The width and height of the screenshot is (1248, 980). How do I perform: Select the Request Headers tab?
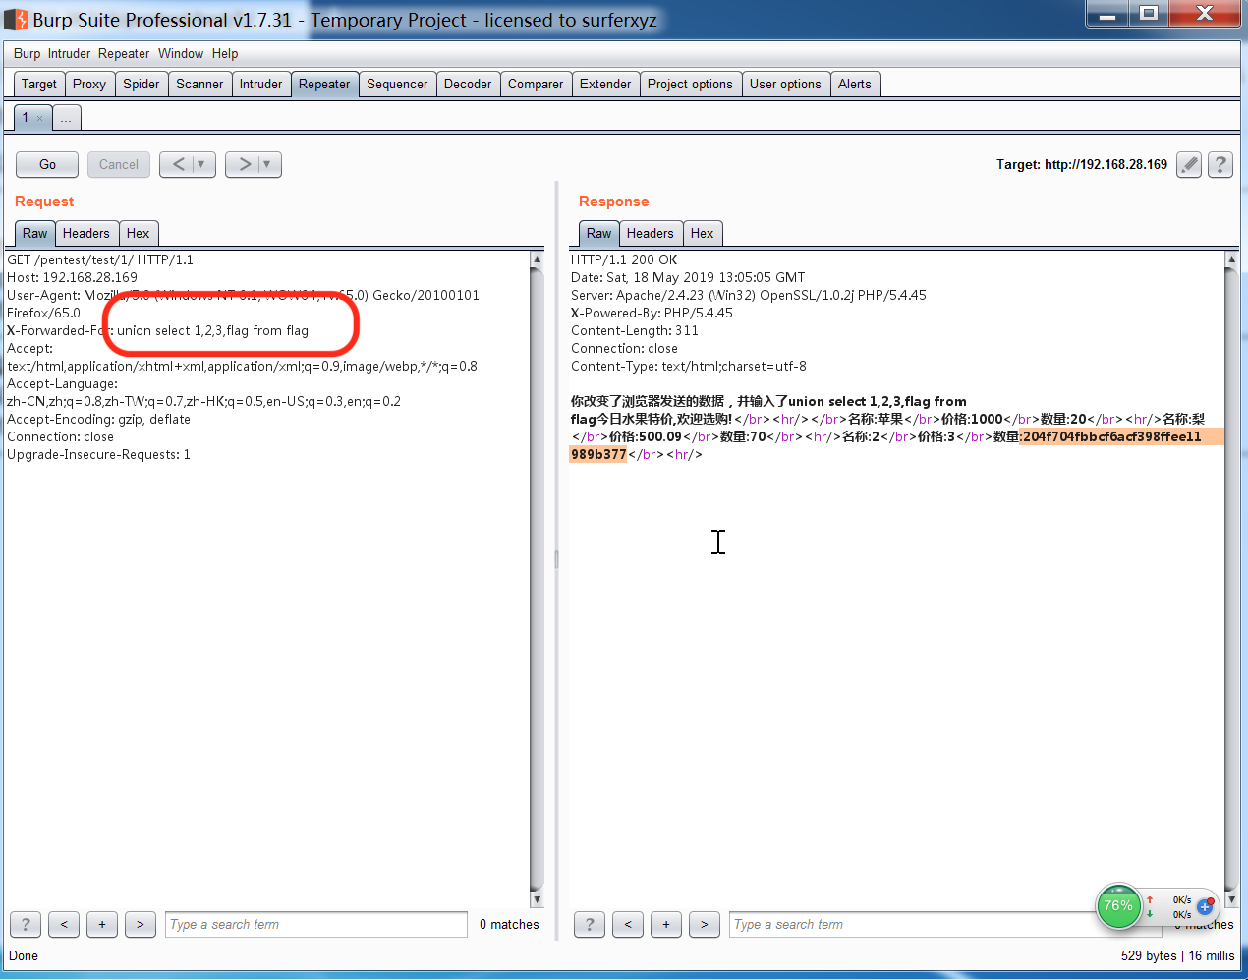[86, 233]
